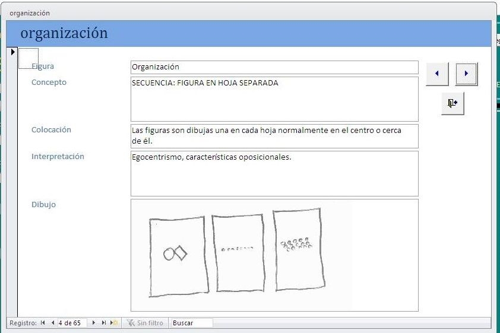Screen dimensions: 500x333
Task: Click the exit door close-form button
Action: tap(452, 103)
